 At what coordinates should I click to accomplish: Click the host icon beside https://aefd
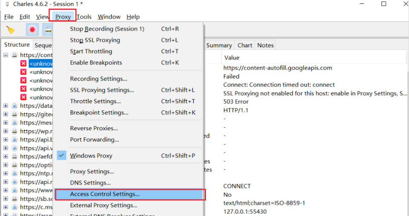point(14,157)
